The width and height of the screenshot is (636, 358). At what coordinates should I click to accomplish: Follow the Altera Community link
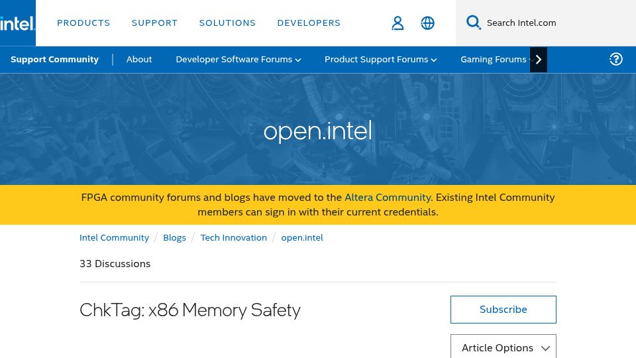pos(388,198)
